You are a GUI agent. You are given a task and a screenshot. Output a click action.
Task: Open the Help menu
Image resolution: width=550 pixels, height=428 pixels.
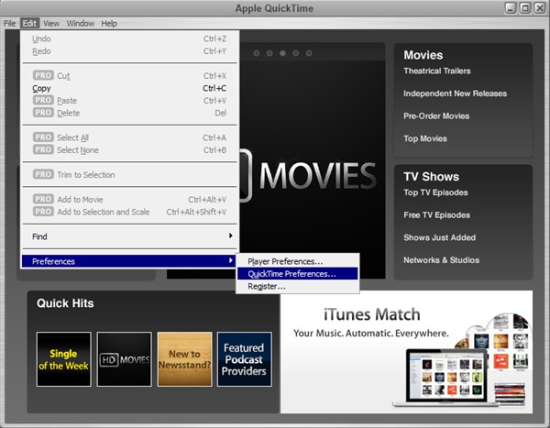coord(109,24)
